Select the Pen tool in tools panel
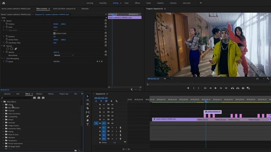The width and height of the screenshot is (271, 152). (88, 117)
